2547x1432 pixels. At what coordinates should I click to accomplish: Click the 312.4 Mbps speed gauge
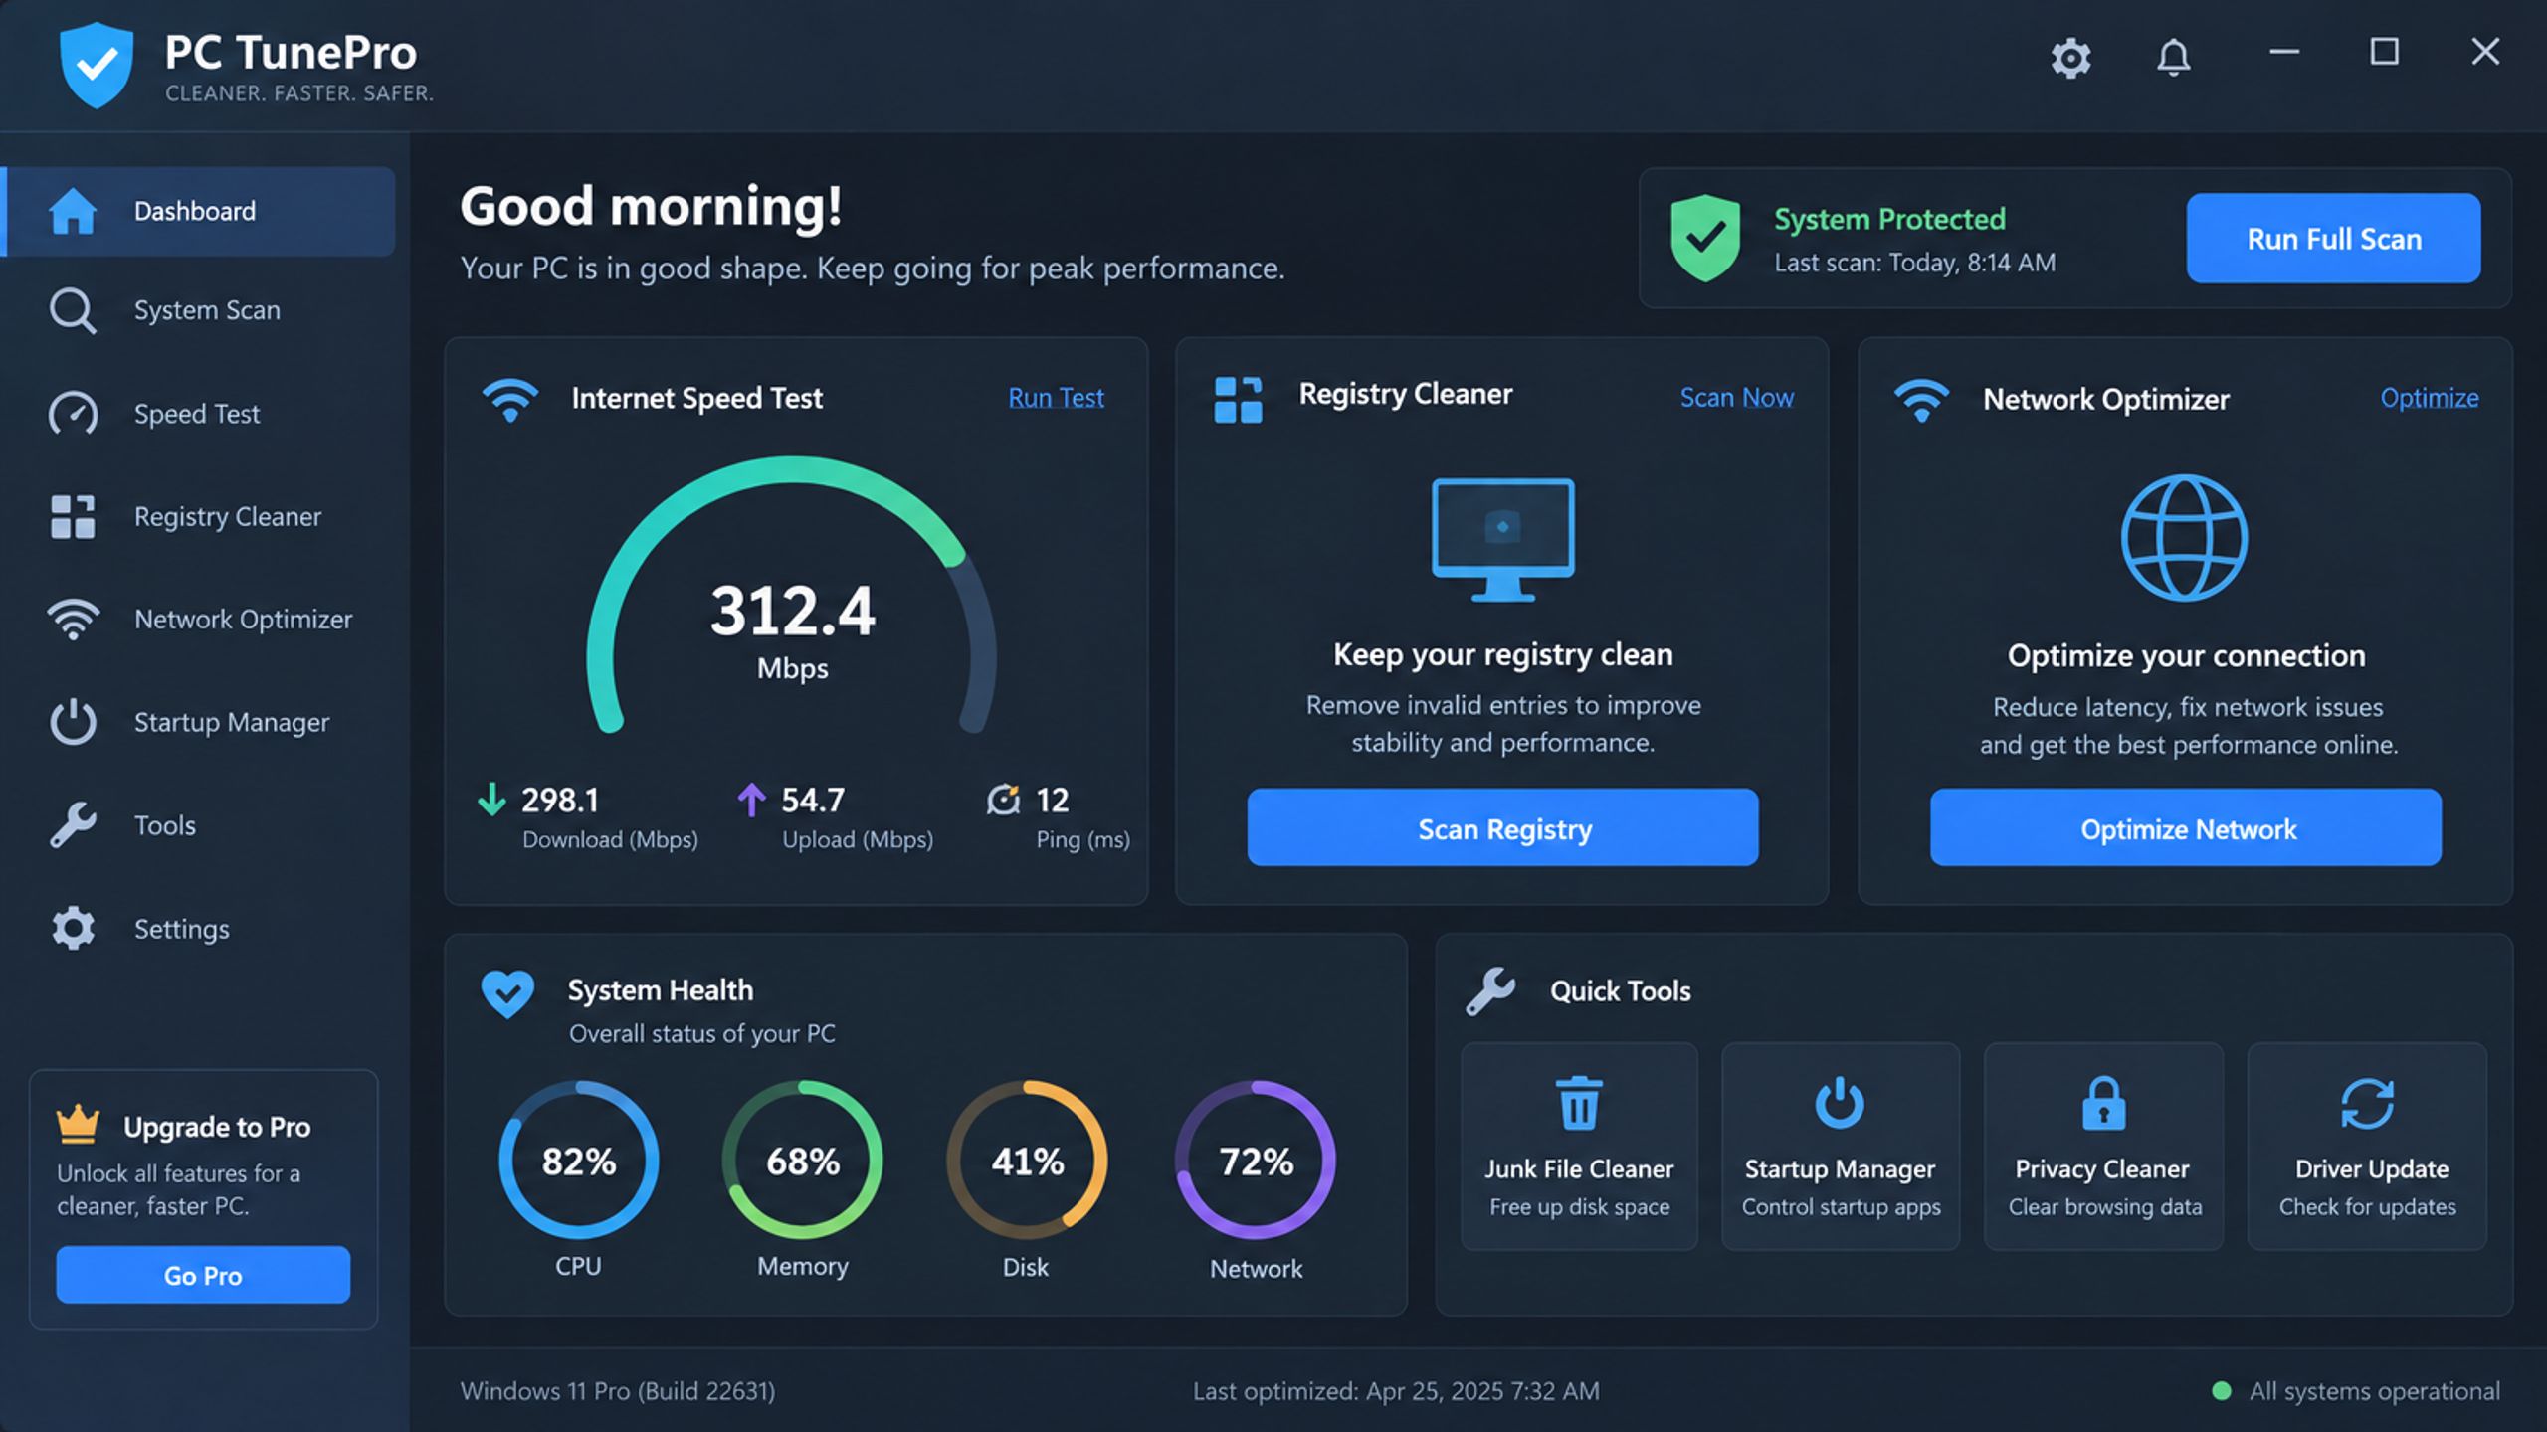(792, 597)
